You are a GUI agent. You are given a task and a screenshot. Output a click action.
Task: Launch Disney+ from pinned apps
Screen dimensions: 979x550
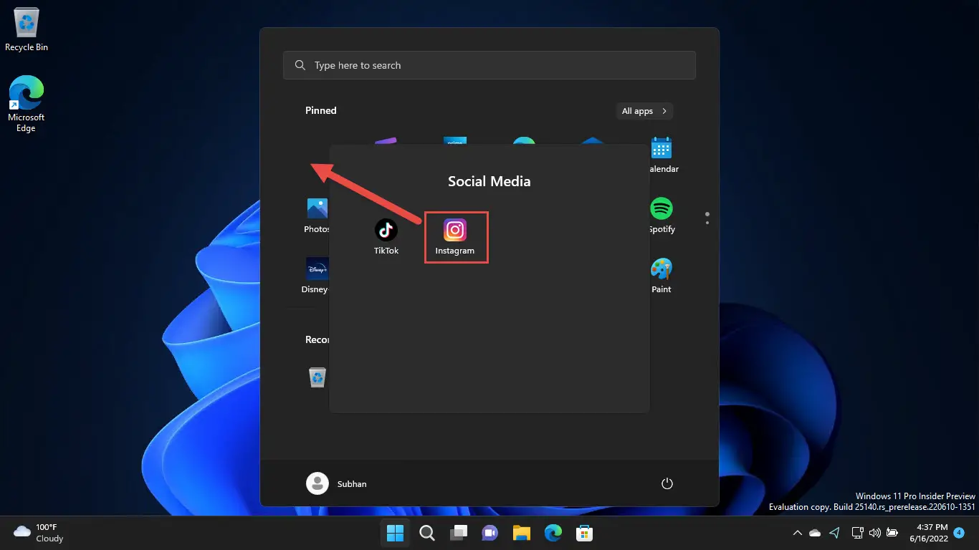[316, 276]
